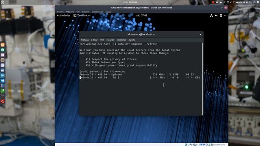Image resolution: width=260 pixels, height=146 pixels.
Task: Open the orange Firefox icon in the host dock
Action: coord(2,45)
